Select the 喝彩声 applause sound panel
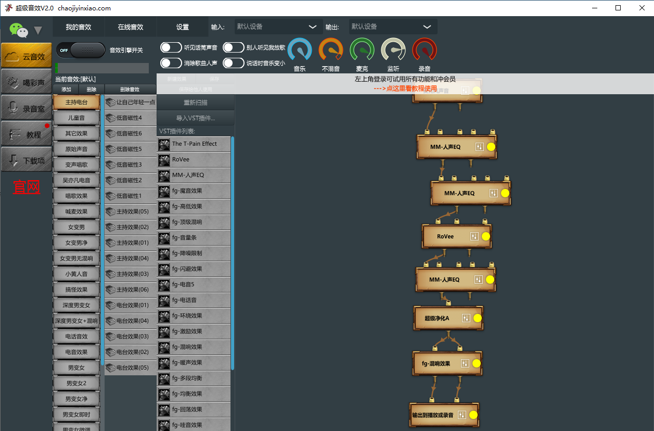 click(x=26, y=81)
